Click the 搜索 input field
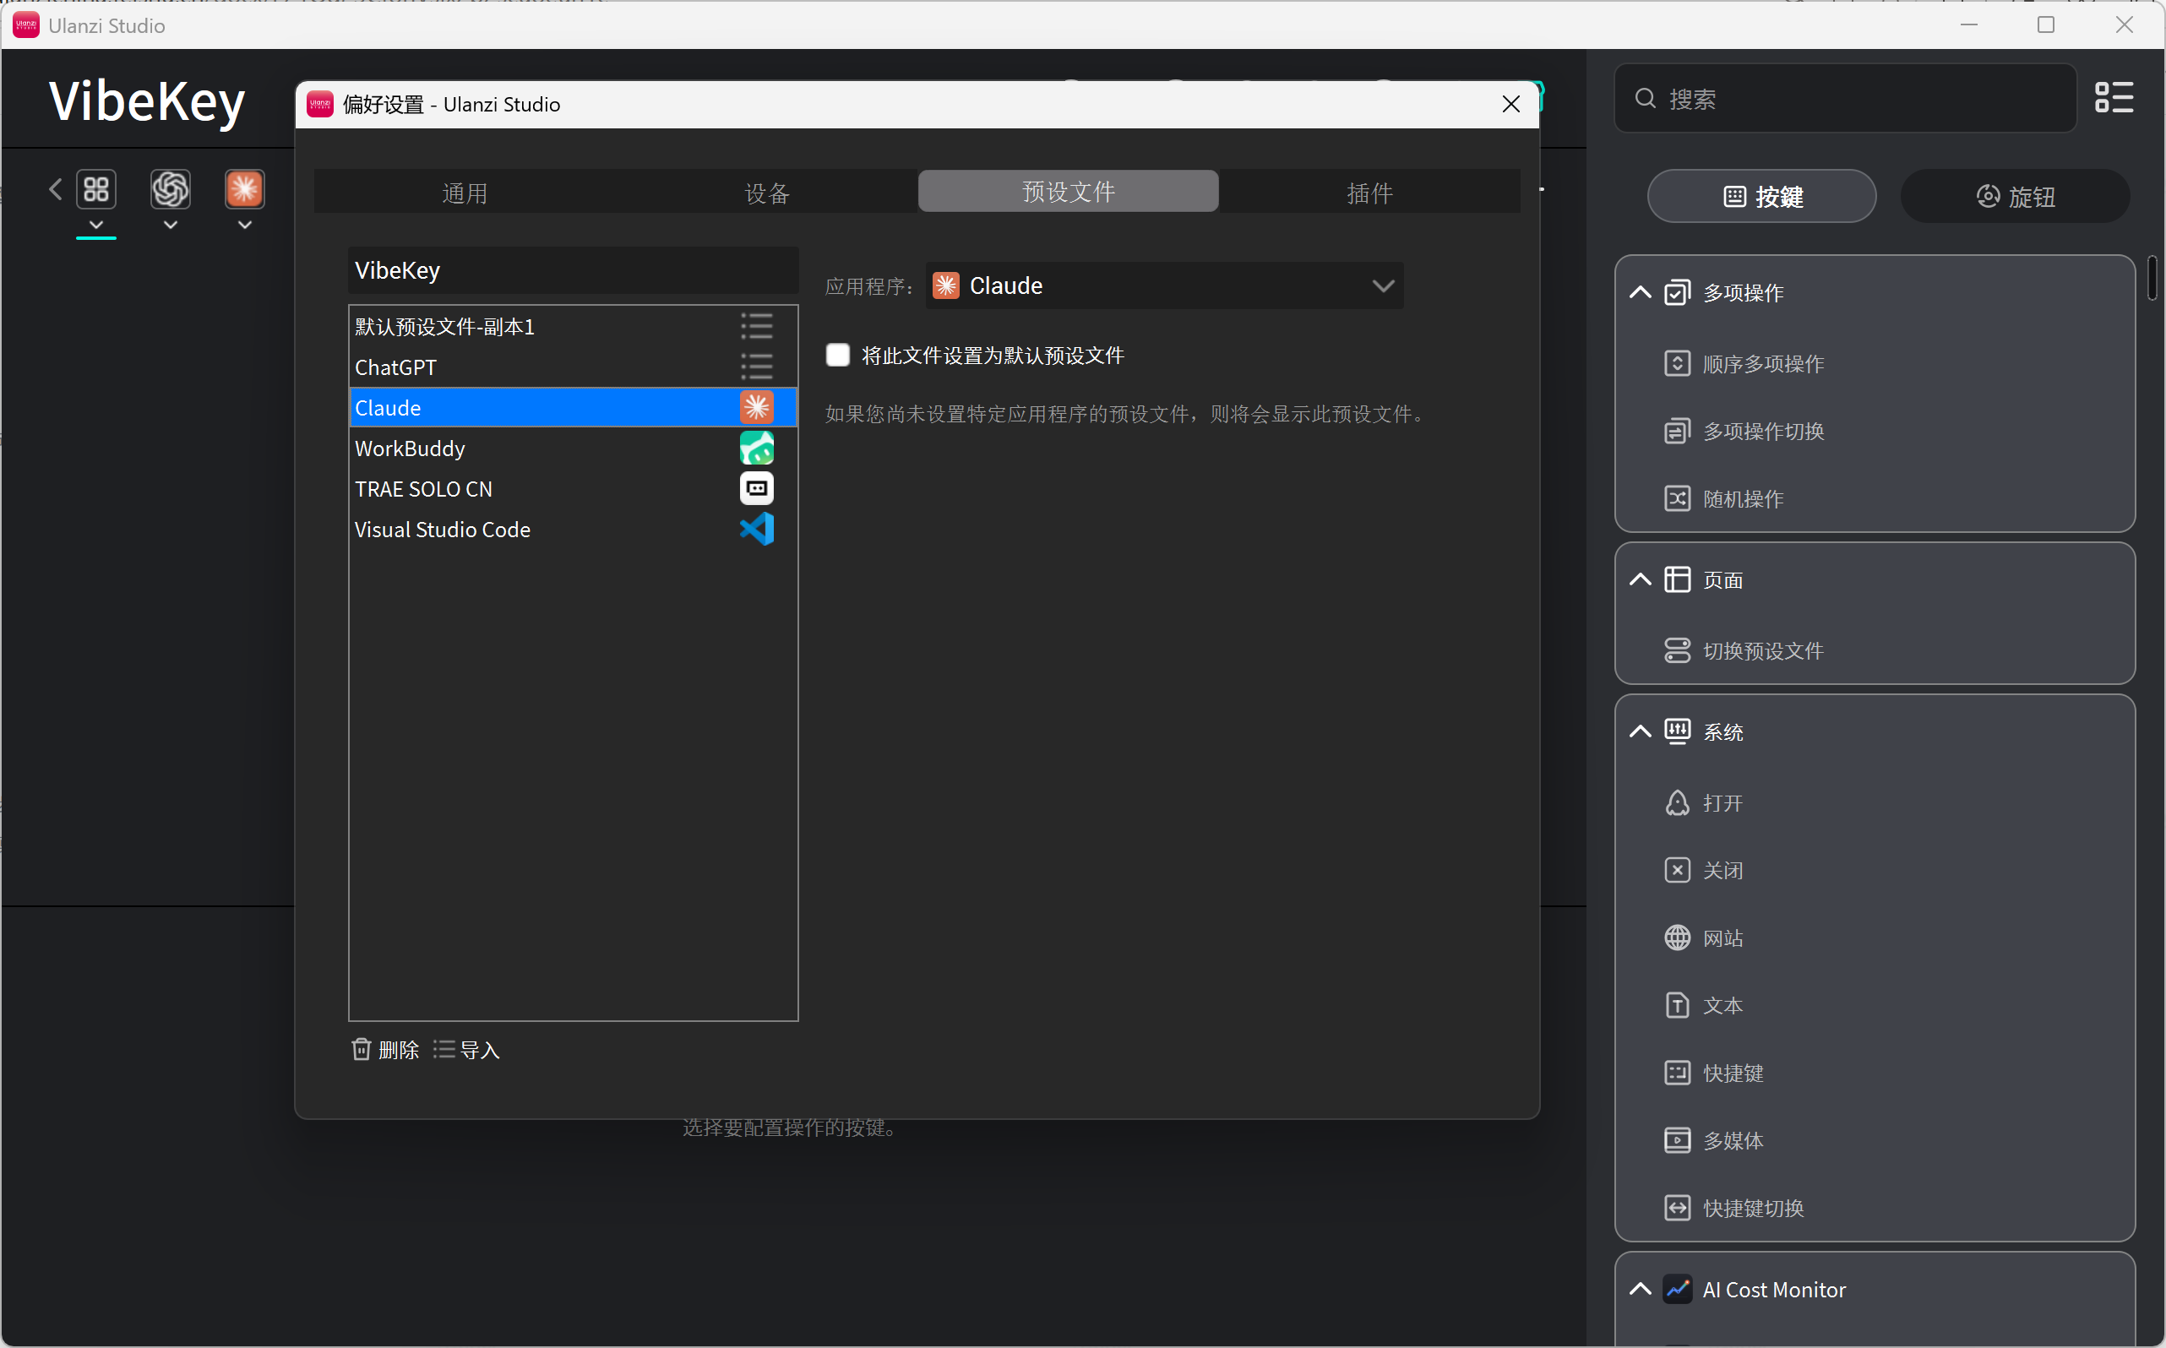Viewport: 2166px width, 1348px height. coord(1845,98)
